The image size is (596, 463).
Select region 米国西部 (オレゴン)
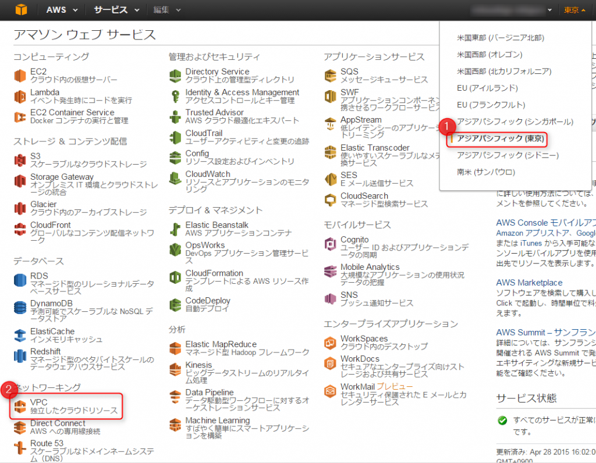pyautogui.click(x=489, y=54)
